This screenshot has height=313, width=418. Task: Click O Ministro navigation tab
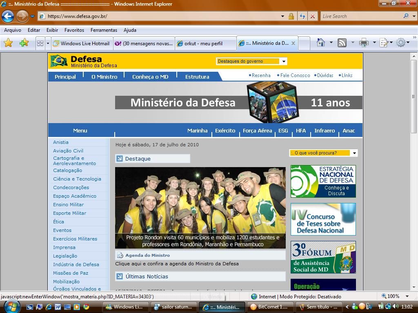pos(104,77)
